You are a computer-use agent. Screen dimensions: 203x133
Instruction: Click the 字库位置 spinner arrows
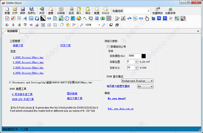pyautogui.click(x=136, y=62)
